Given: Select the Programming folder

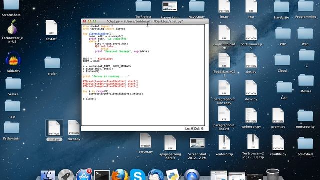Looking at the screenshot, I should point(306,6).
